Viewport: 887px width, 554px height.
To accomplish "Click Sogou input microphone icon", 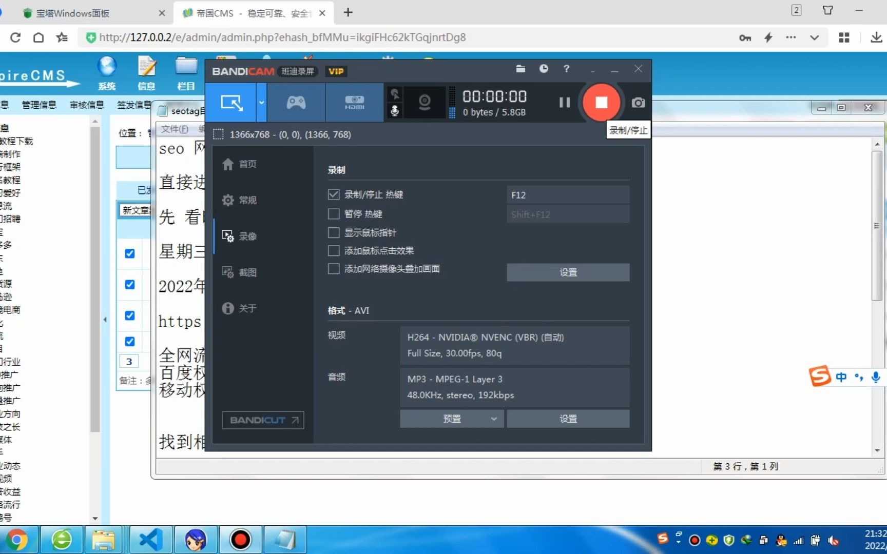I will click(876, 377).
